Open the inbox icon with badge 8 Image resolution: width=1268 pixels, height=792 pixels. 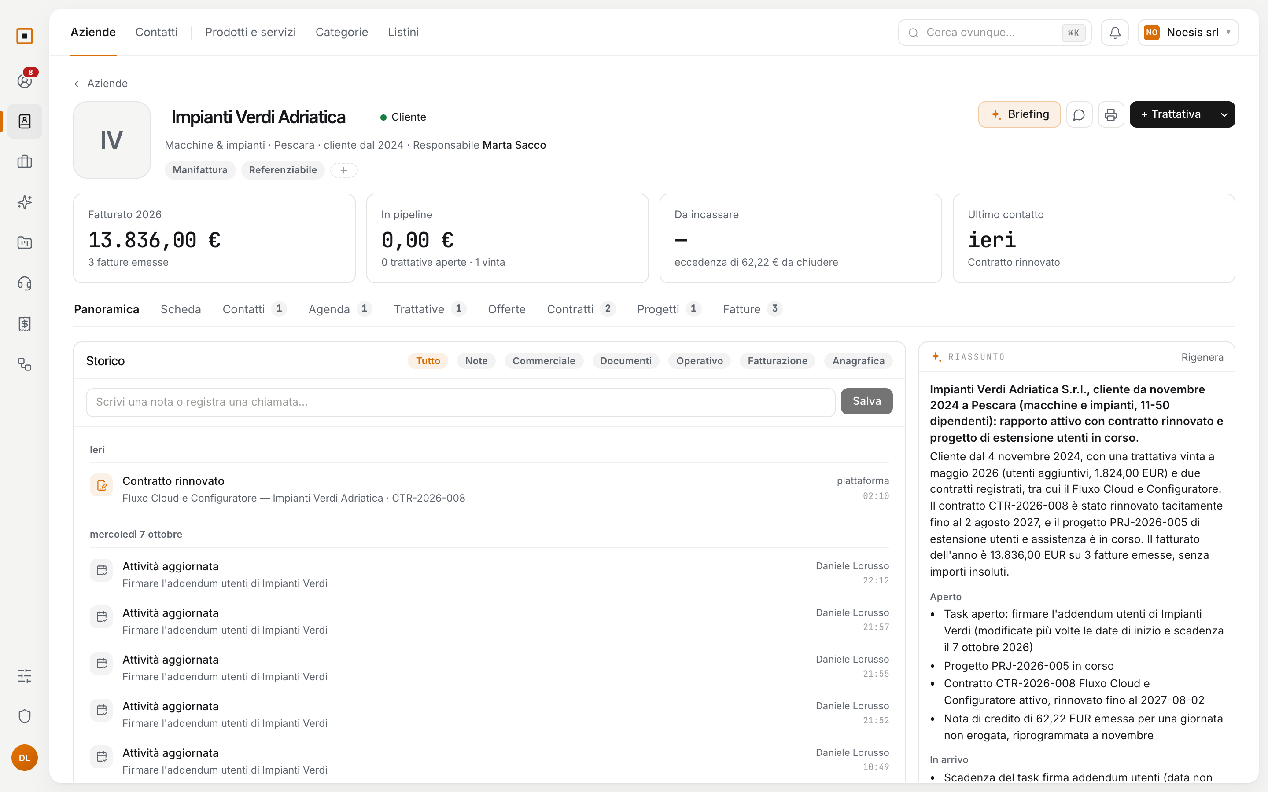click(25, 81)
